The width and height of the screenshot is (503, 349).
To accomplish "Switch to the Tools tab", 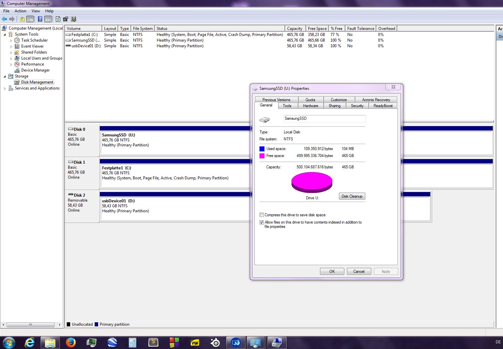I will click(287, 106).
